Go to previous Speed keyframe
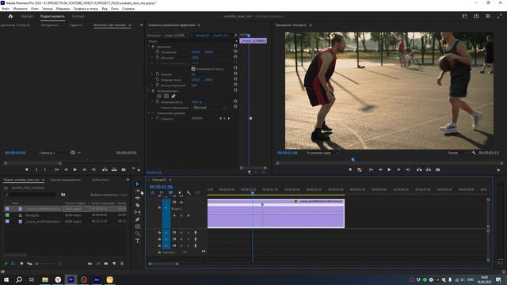The width and height of the screenshot is (507, 285). (220, 119)
